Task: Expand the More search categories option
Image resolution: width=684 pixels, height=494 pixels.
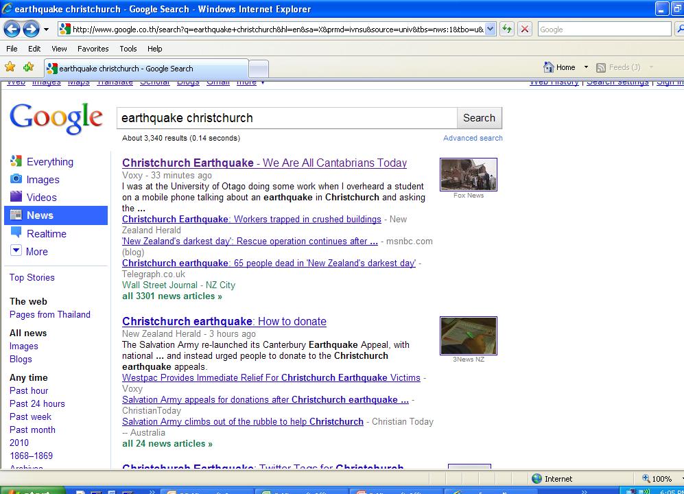Action: pyautogui.click(x=36, y=252)
